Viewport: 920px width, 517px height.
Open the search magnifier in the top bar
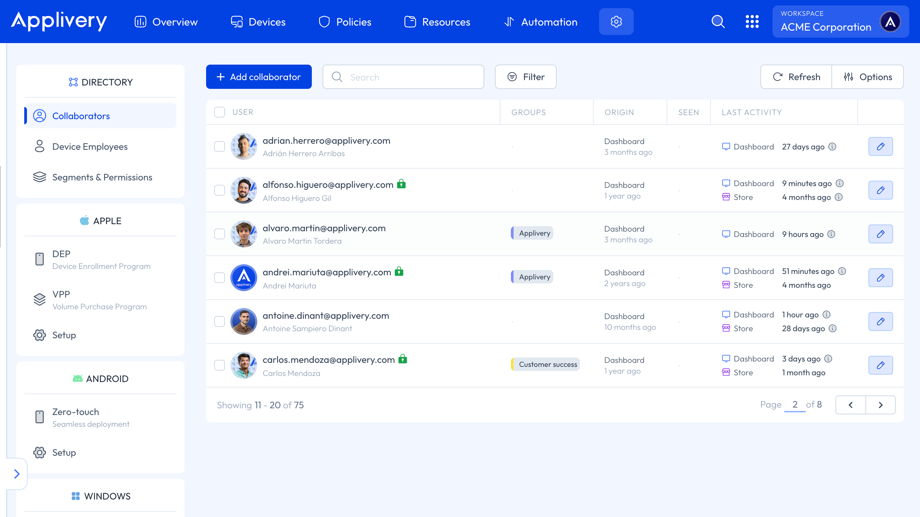718,22
